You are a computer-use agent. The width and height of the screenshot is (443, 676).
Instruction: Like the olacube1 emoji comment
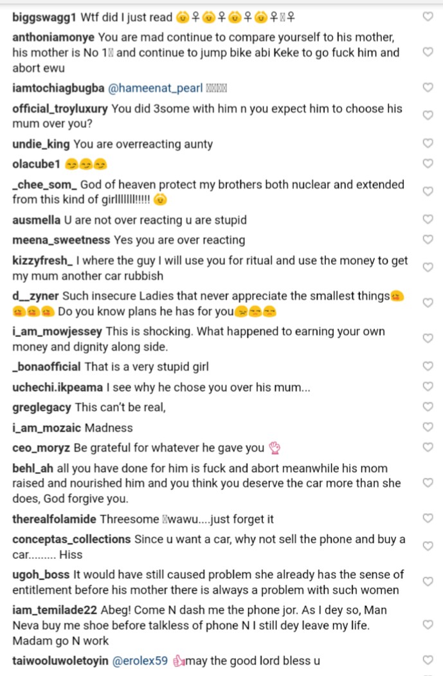tap(428, 163)
